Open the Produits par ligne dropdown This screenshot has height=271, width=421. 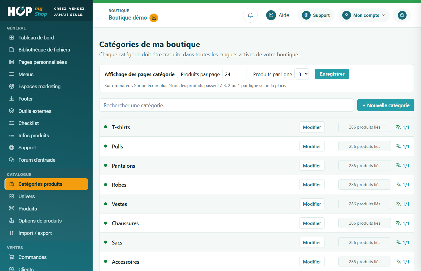tap(302, 74)
